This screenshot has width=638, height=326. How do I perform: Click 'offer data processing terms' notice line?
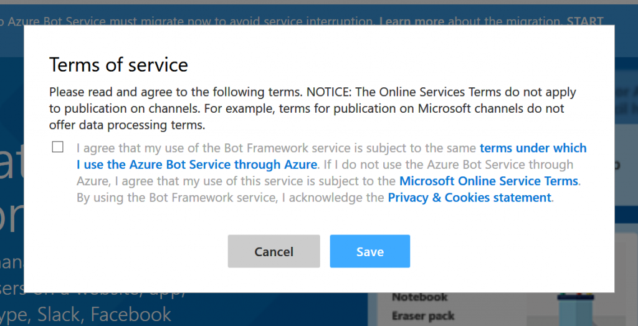127,125
